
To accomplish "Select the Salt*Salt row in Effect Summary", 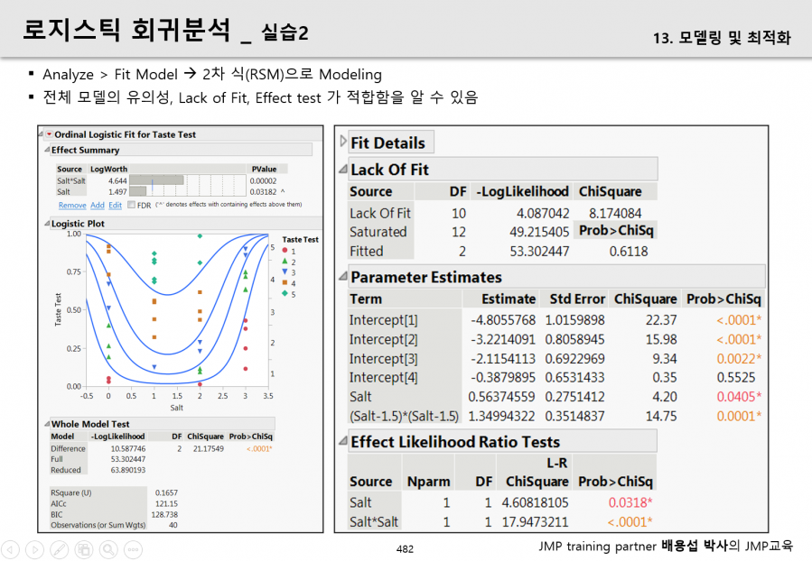I will [x=171, y=180].
